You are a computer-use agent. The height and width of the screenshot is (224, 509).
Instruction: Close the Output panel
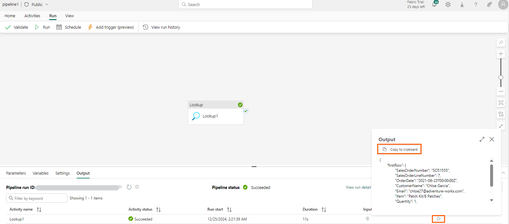492,139
